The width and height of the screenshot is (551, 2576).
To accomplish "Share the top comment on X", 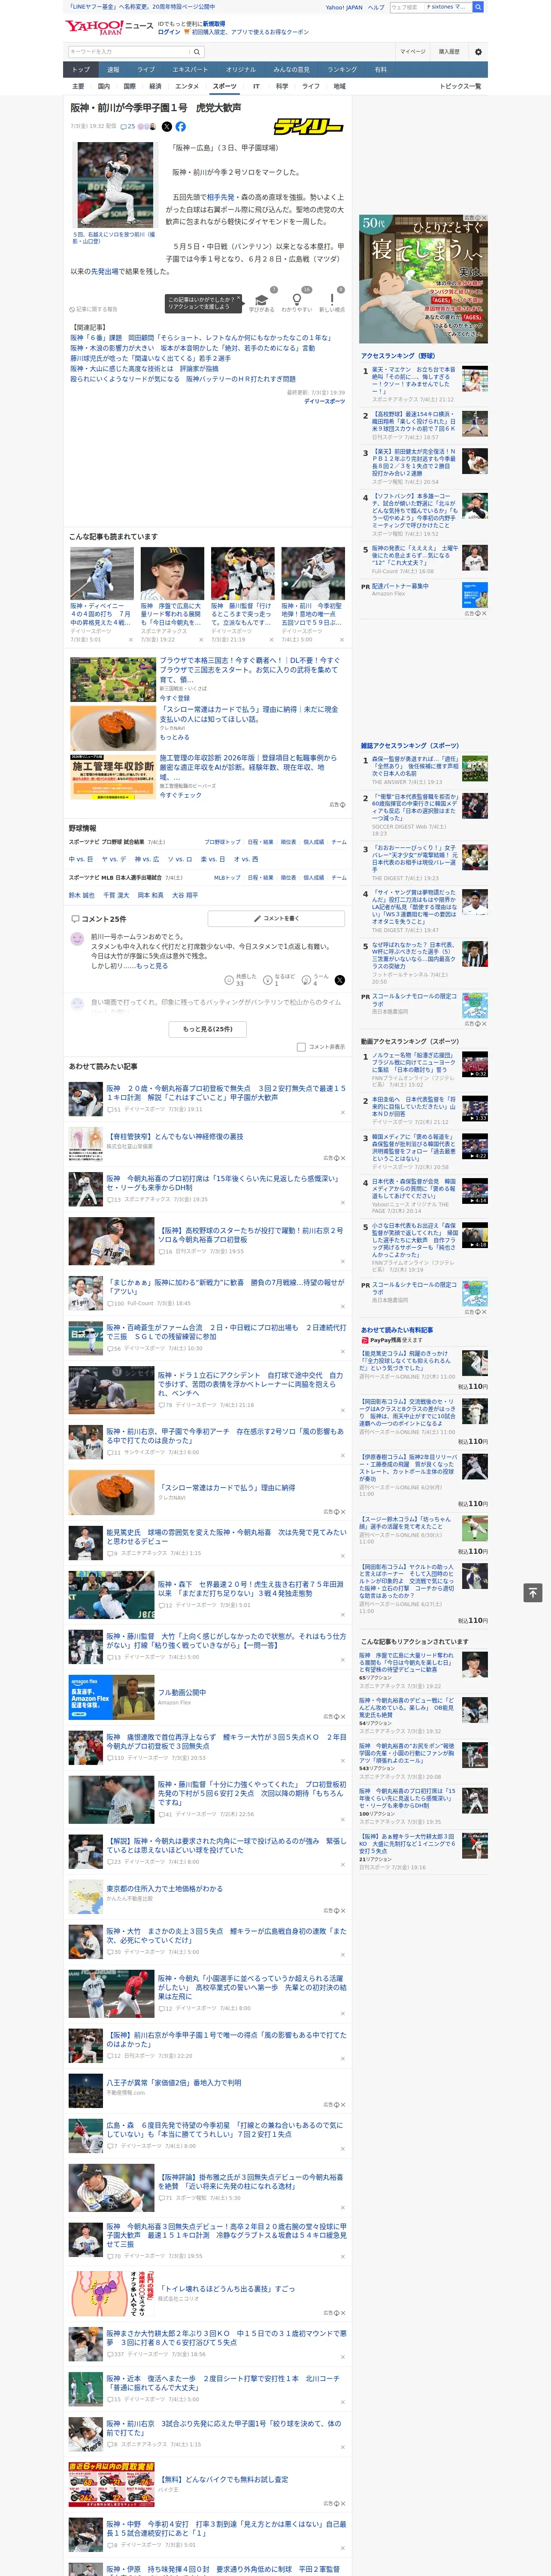I will [x=340, y=980].
